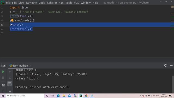Screen dimensions: 174x98
Task: Open Google Chrome from the taskbar
Action: click(x=86, y=96)
